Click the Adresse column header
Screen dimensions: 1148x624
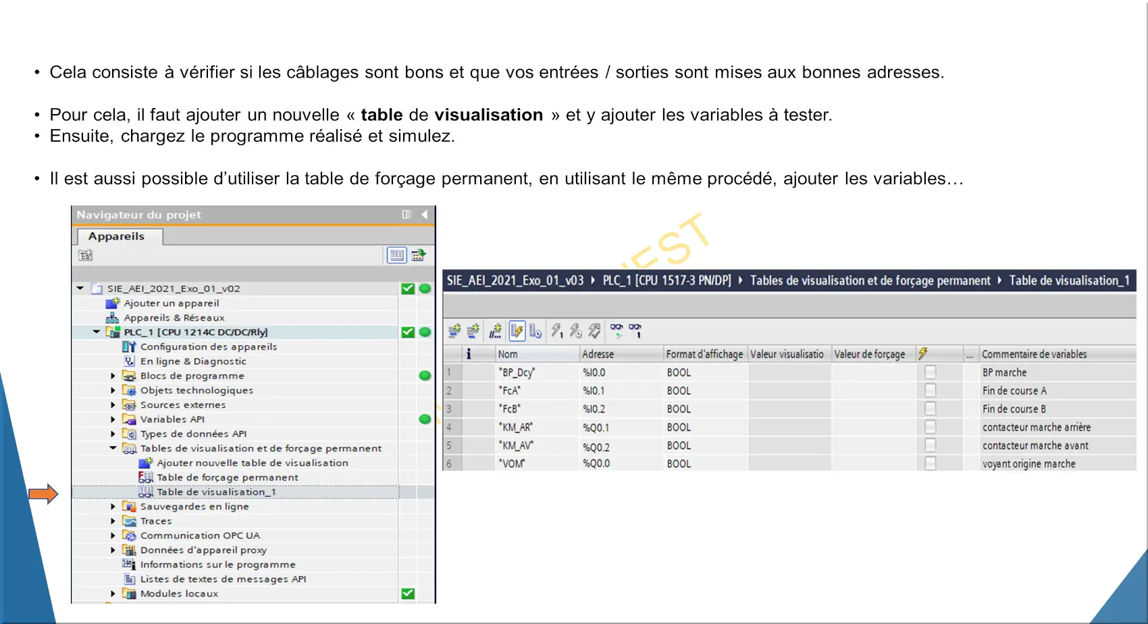tap(621, 354)
